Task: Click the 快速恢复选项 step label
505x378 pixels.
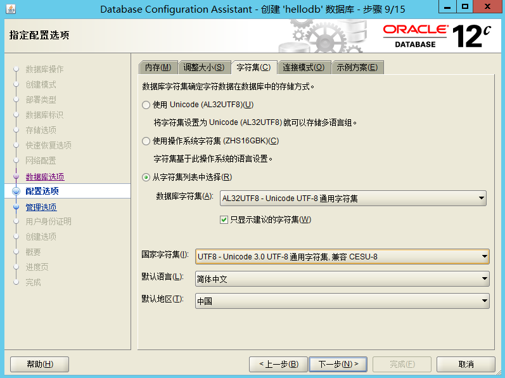Action: click(48, 145)
